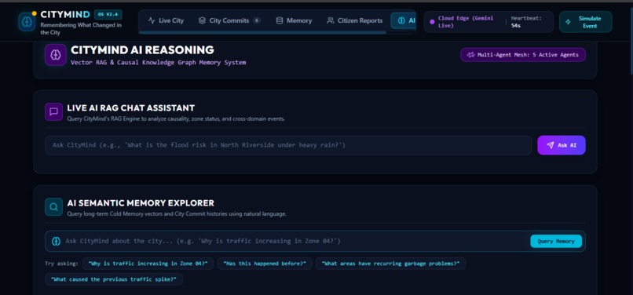633x295 pixels.
Task: Click the mesh icon in Multi-Agent Mesh badge
Action: 470,55
